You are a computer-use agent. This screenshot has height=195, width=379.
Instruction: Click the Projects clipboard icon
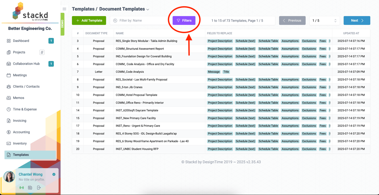pyautogui.click(x=9, y=52)
